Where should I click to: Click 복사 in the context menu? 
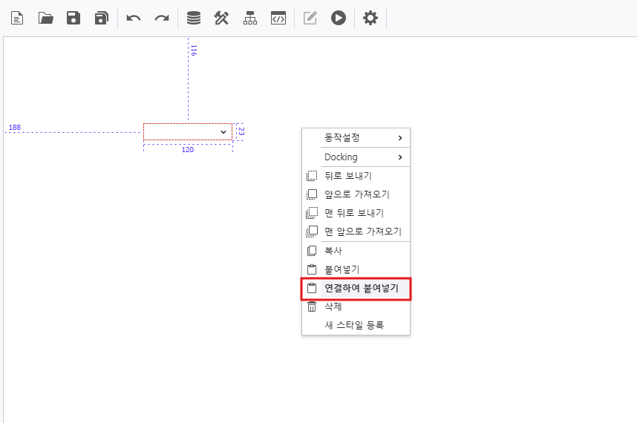pos(356,251)
